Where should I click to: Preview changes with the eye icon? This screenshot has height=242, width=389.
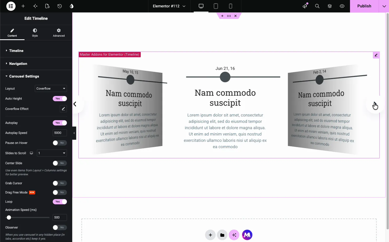tap(342, 6)
